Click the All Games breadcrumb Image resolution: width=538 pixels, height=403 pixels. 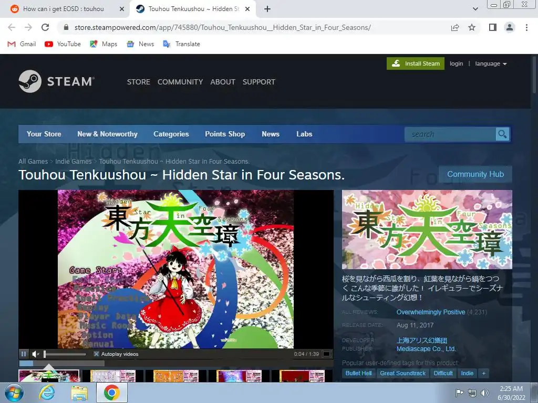[33, 162]
